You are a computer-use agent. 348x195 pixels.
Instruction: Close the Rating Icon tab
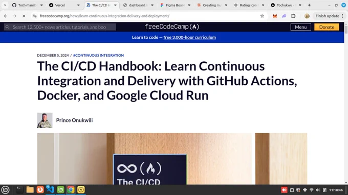pos(263,5)
